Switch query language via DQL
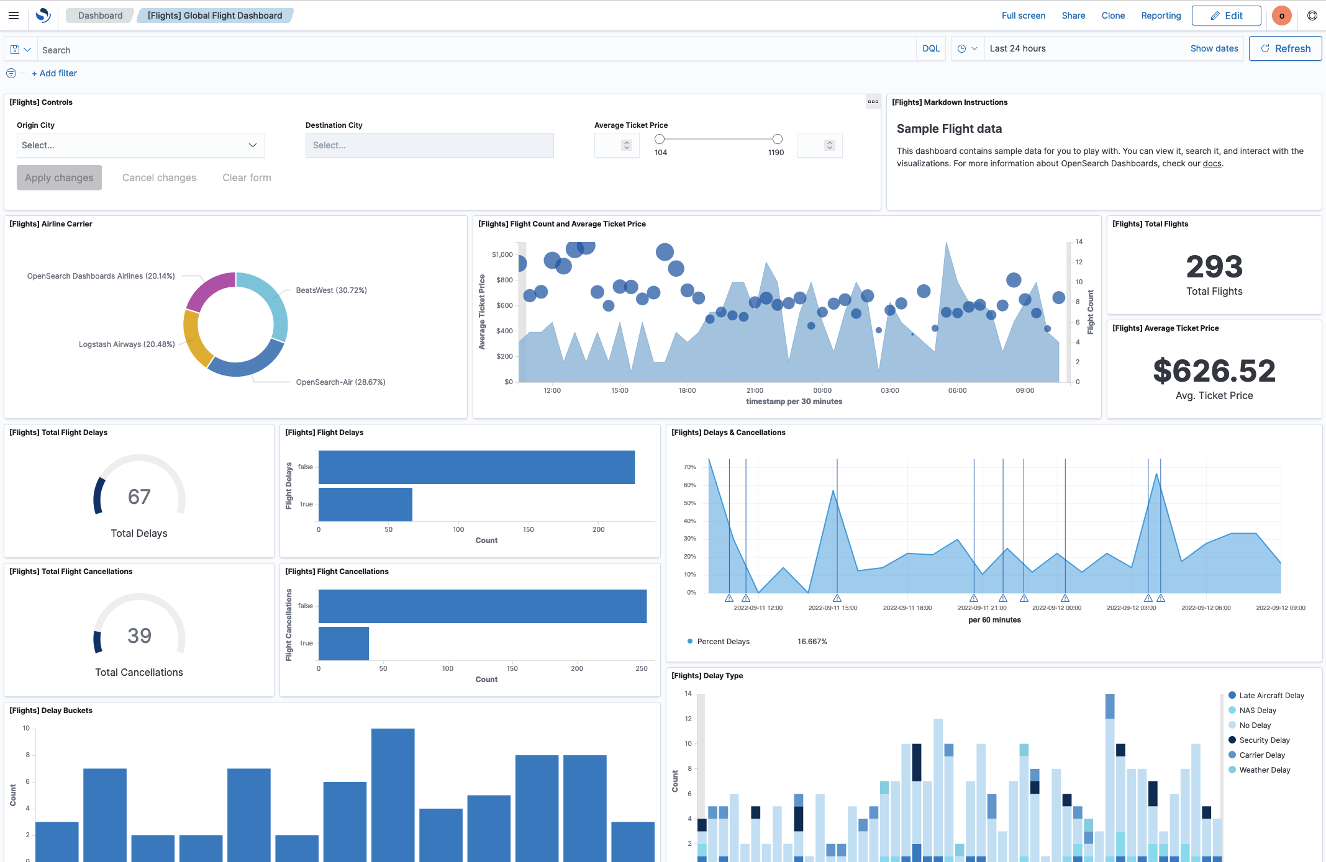 931,48
